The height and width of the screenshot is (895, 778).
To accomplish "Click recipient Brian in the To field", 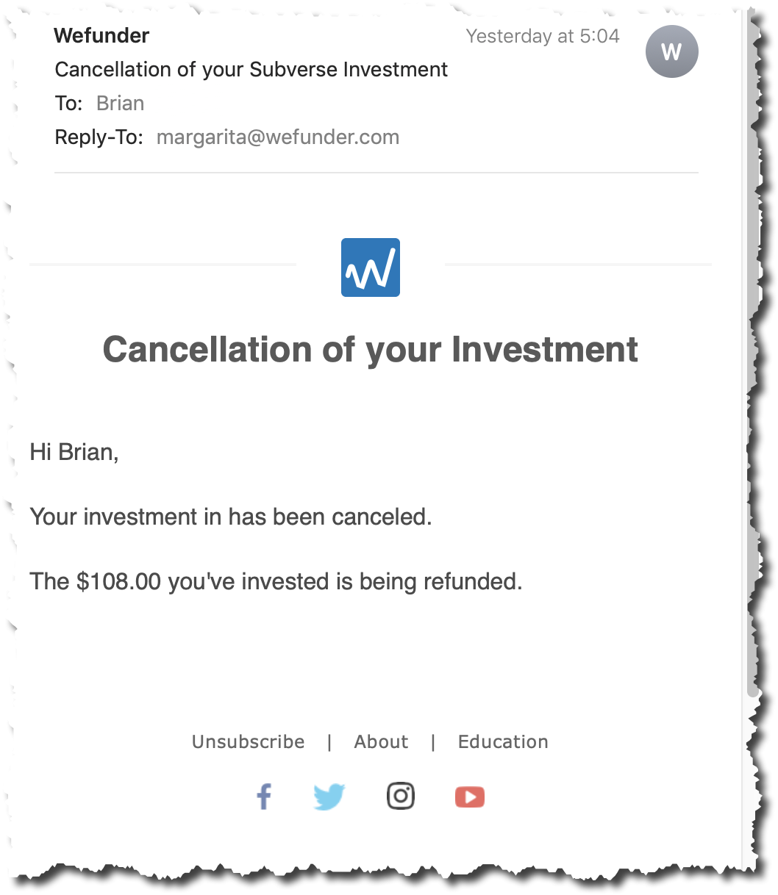I will coord(121,104).
